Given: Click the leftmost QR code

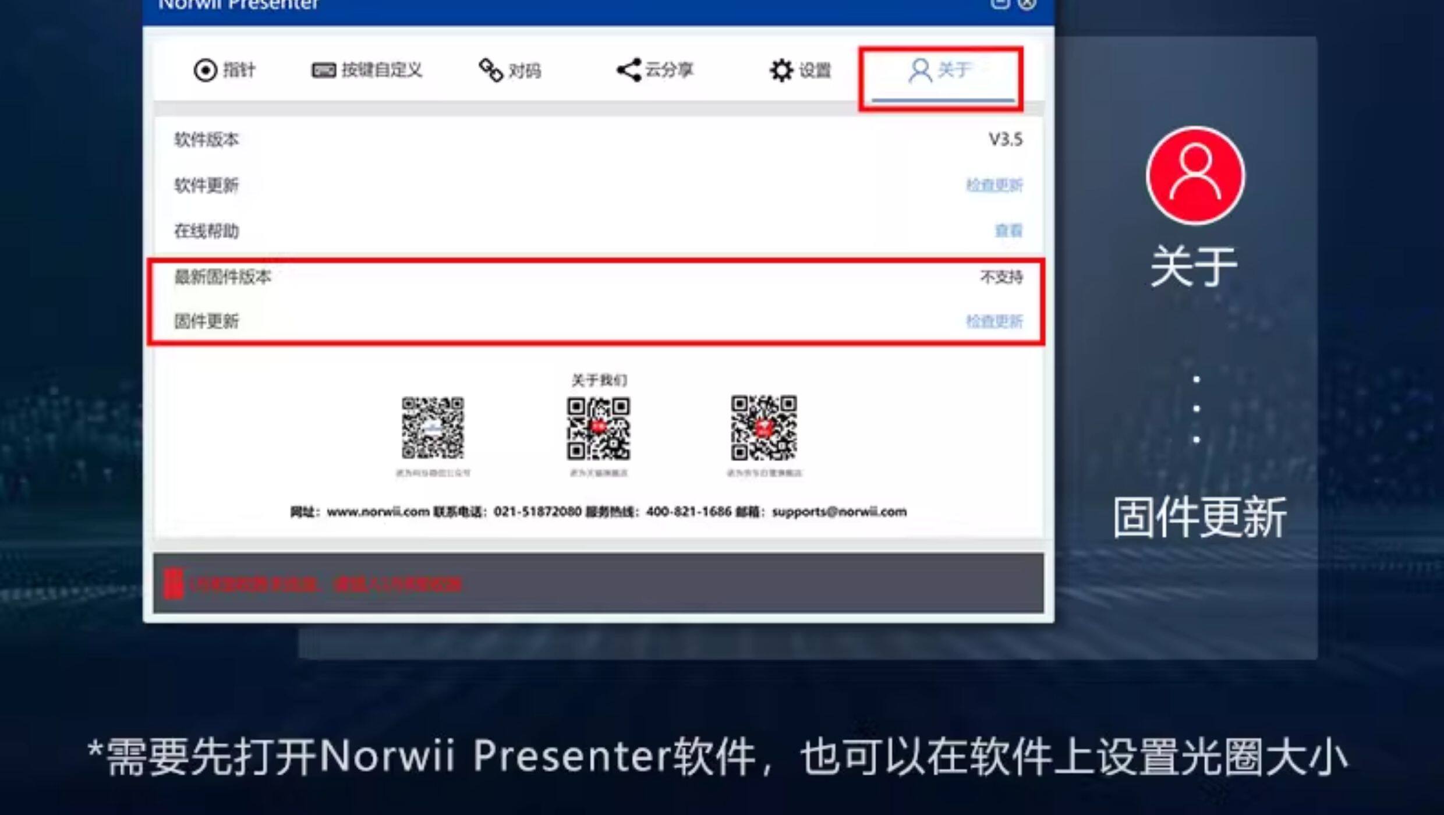Looking at the screenshot, I should pos(433,428).
